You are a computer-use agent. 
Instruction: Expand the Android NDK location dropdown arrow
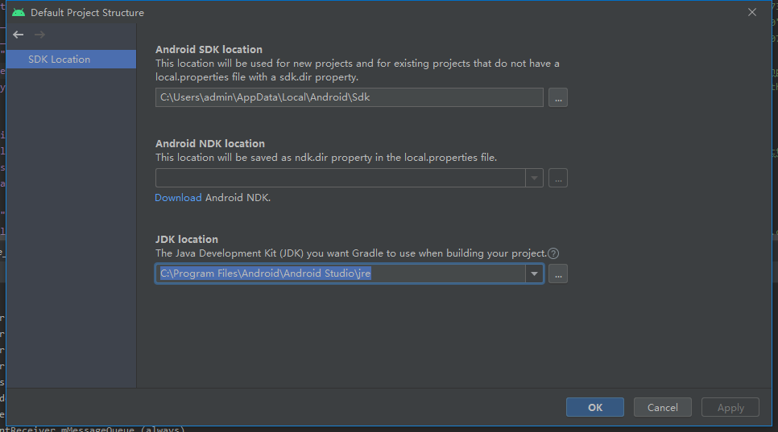[x=535, y=178]
